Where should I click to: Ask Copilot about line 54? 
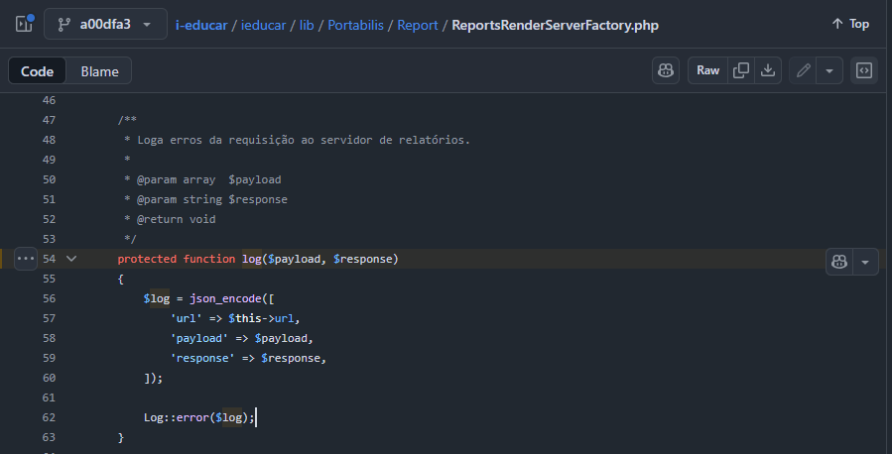839,262
